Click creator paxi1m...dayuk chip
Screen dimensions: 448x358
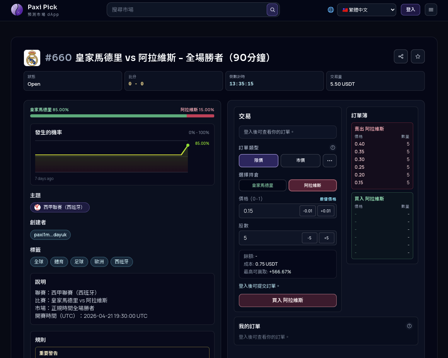(50, 235)
